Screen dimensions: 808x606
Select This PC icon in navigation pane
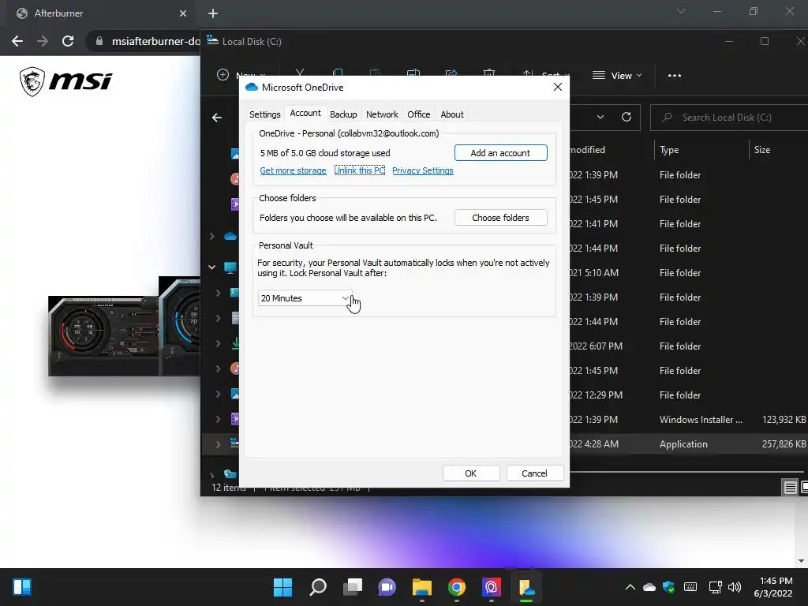[230, 267]
